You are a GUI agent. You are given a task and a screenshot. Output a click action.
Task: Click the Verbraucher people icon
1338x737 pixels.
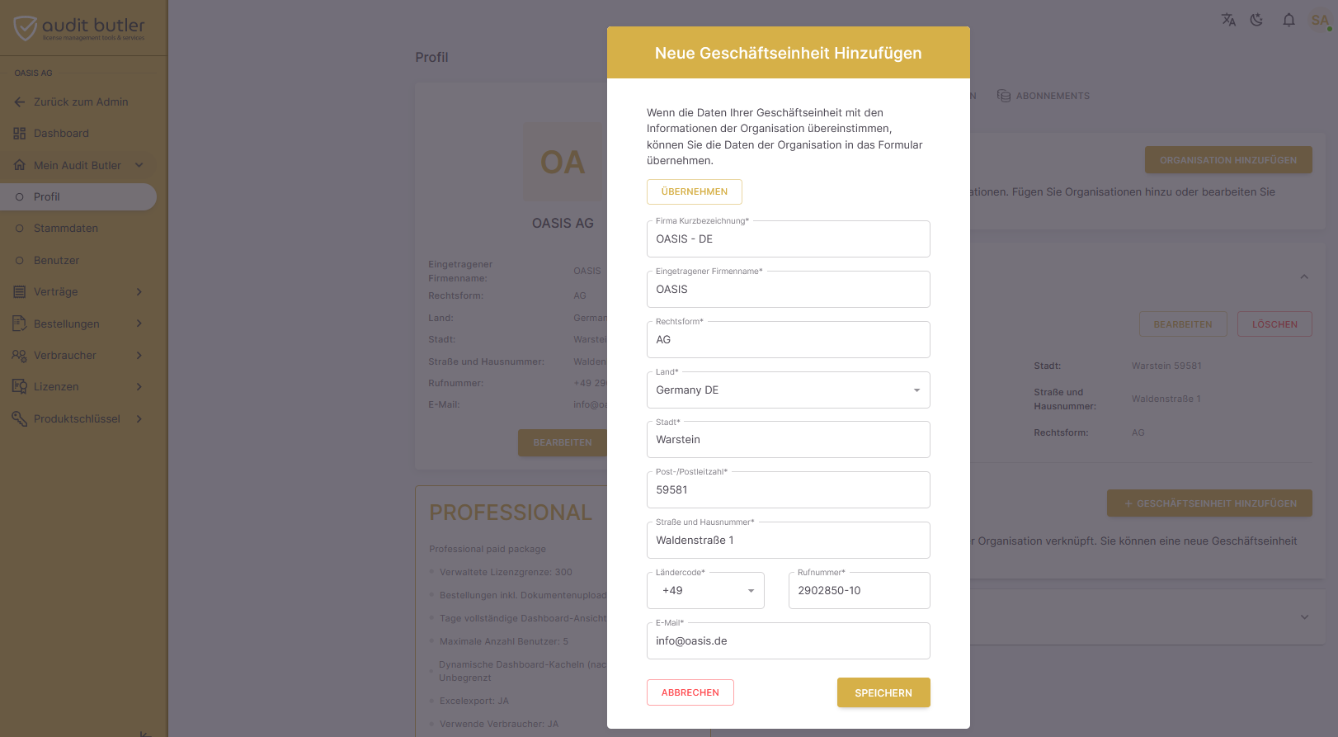point(20,356)
